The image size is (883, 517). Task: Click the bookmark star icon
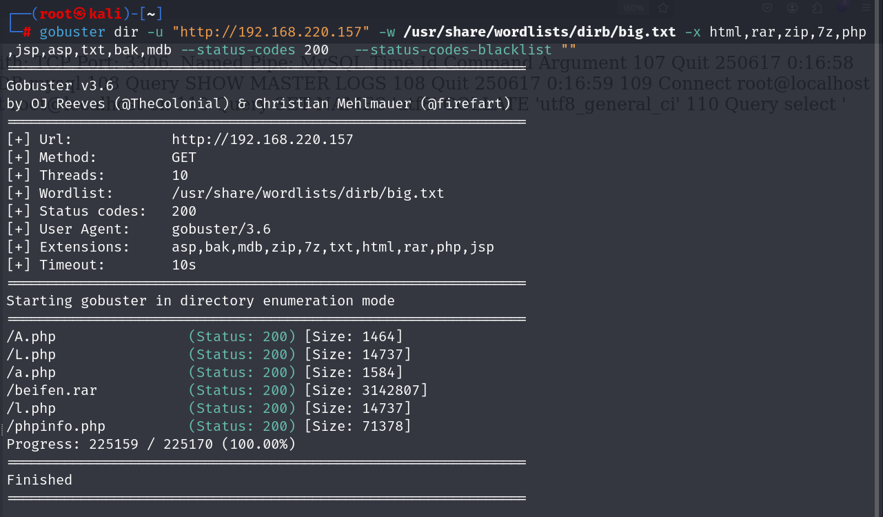click(663, 8)
